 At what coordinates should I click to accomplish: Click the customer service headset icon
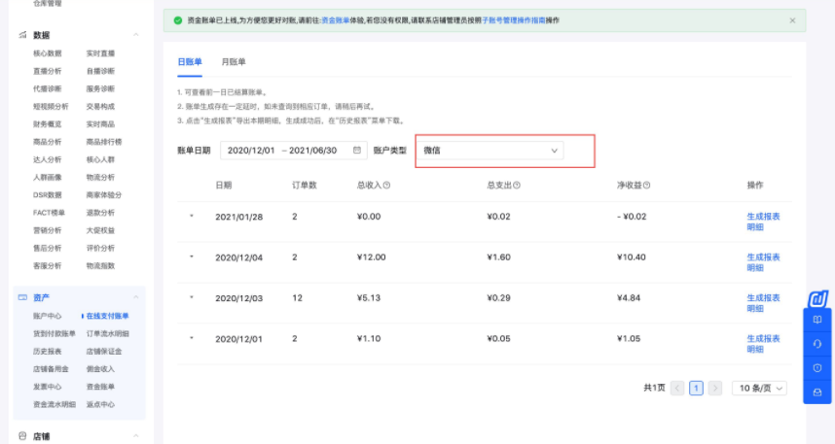(817, 343)
